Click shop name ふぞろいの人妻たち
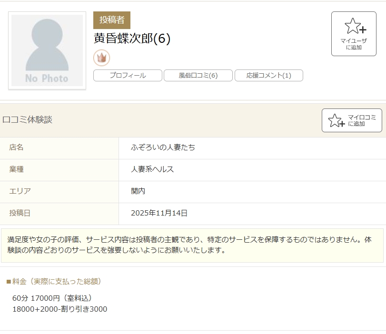386x334 pixels. pyautogui.click(x=163, y=147)
